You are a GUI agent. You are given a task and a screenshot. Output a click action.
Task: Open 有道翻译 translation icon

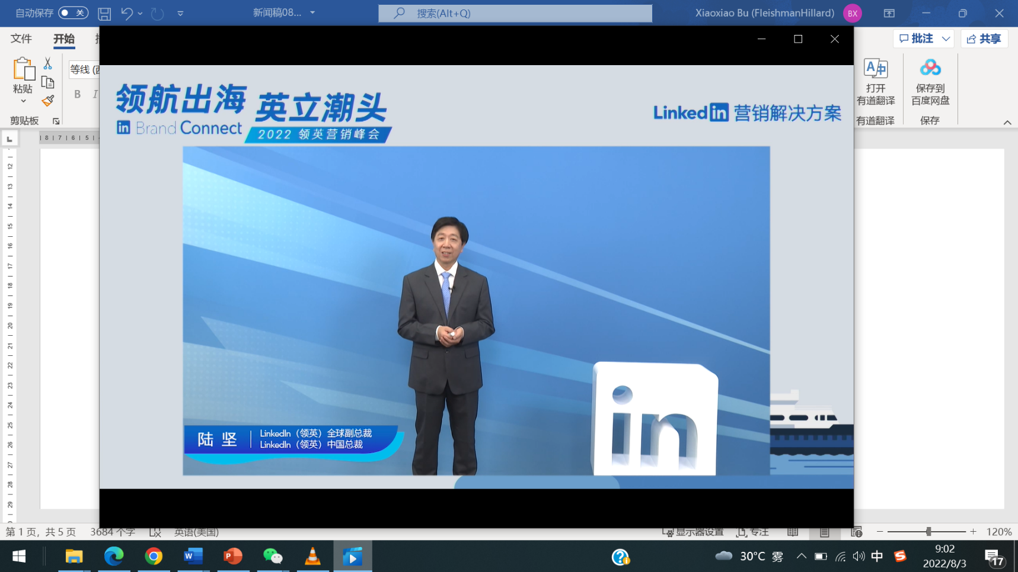tap(876, 69)
